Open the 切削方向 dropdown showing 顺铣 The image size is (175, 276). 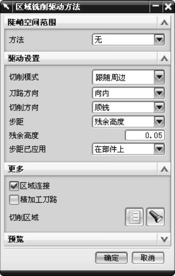(x=128, y=107)
